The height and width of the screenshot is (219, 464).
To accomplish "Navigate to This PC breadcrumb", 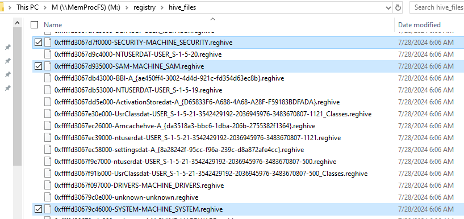I will [27, 7].
